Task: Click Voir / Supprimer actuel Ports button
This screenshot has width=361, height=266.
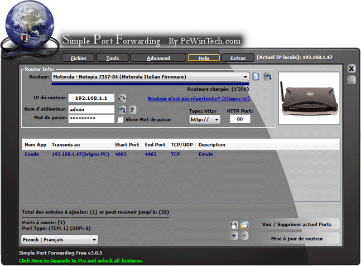Action: click(x=297, y=224)
